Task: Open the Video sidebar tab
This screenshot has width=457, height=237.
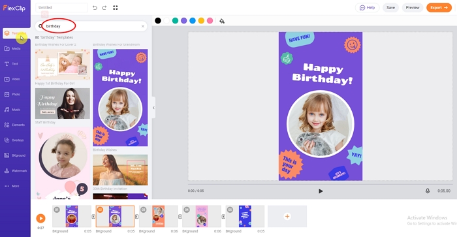Action: coord(12,79)
